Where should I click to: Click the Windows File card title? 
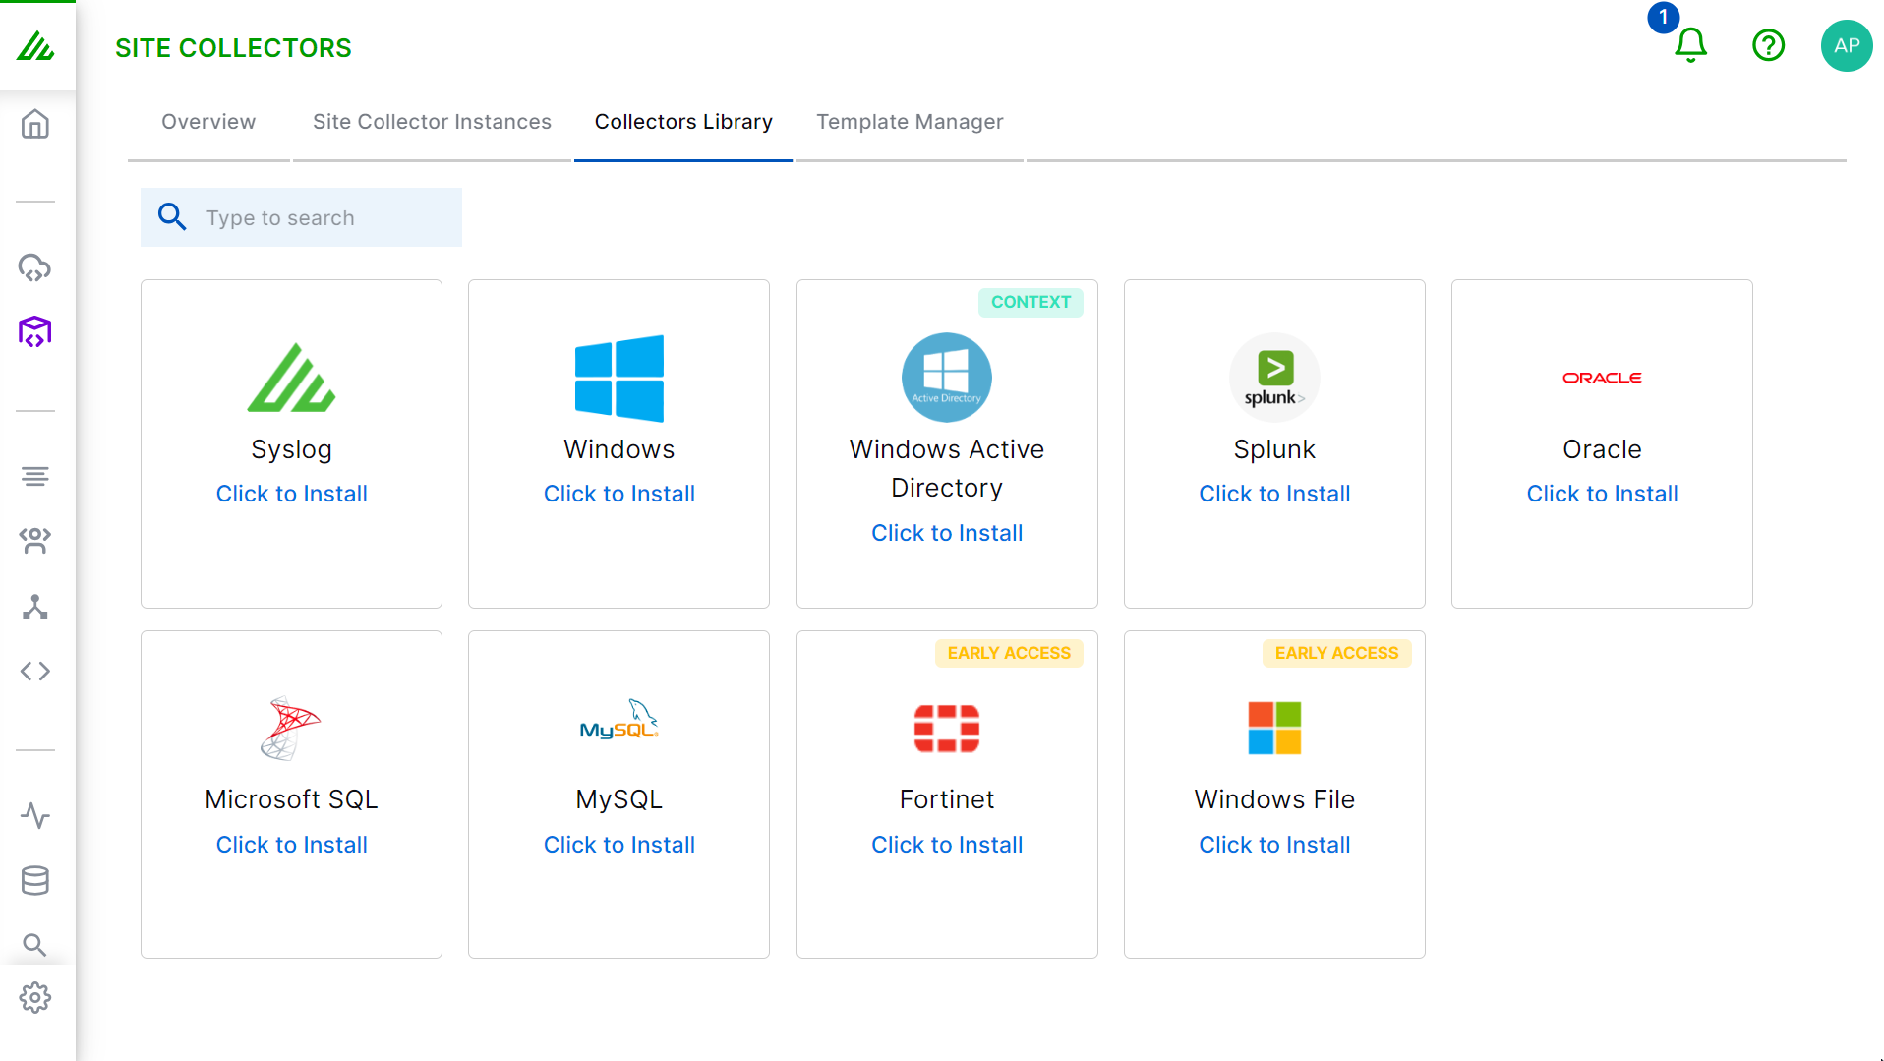tap(1274, 799)
